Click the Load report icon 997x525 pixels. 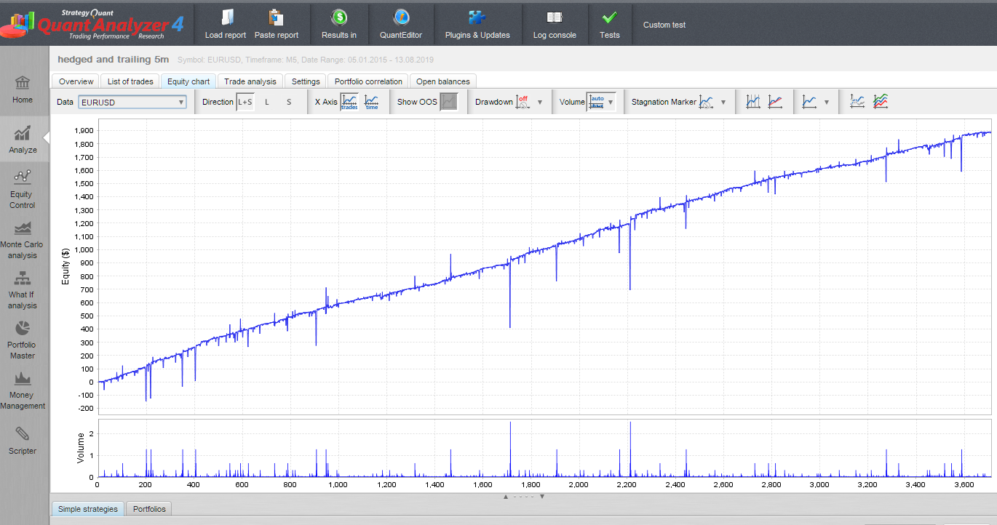[x=226, y=17]
